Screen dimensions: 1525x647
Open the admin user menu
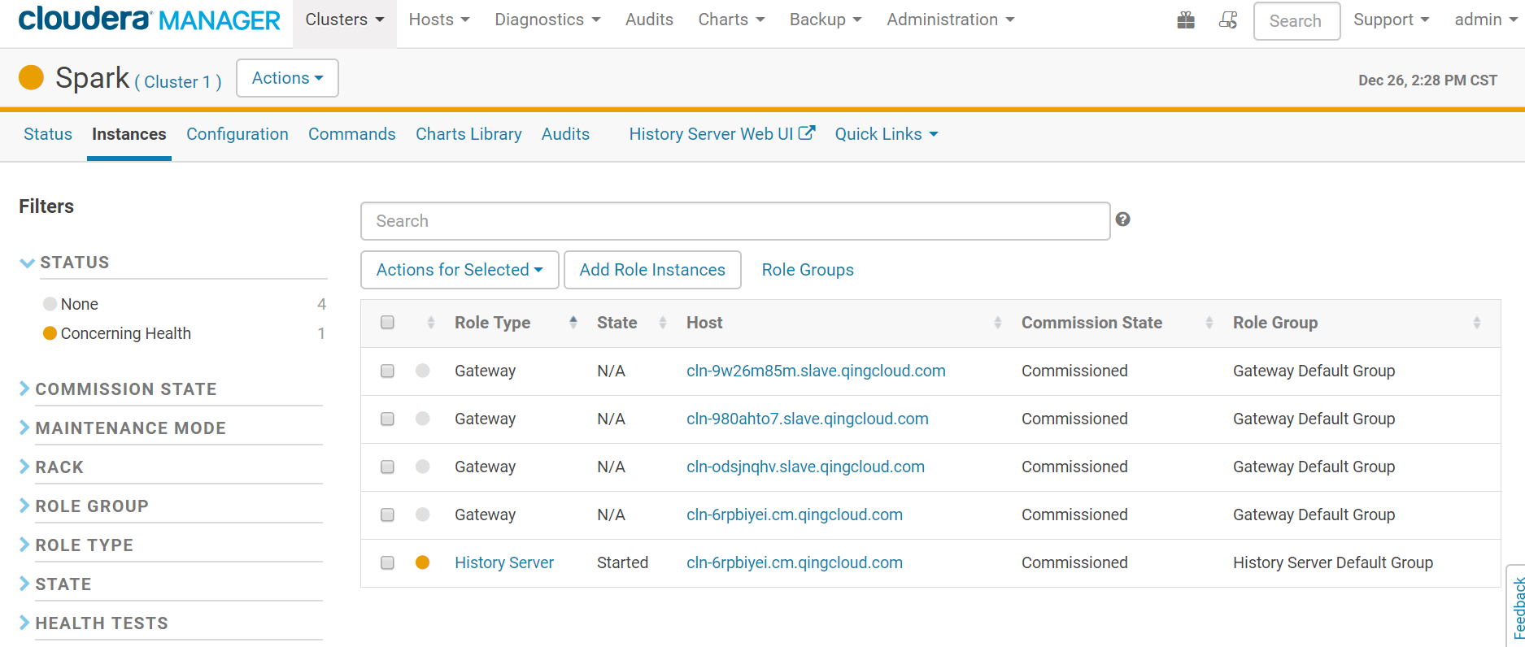pos(1486,20)
